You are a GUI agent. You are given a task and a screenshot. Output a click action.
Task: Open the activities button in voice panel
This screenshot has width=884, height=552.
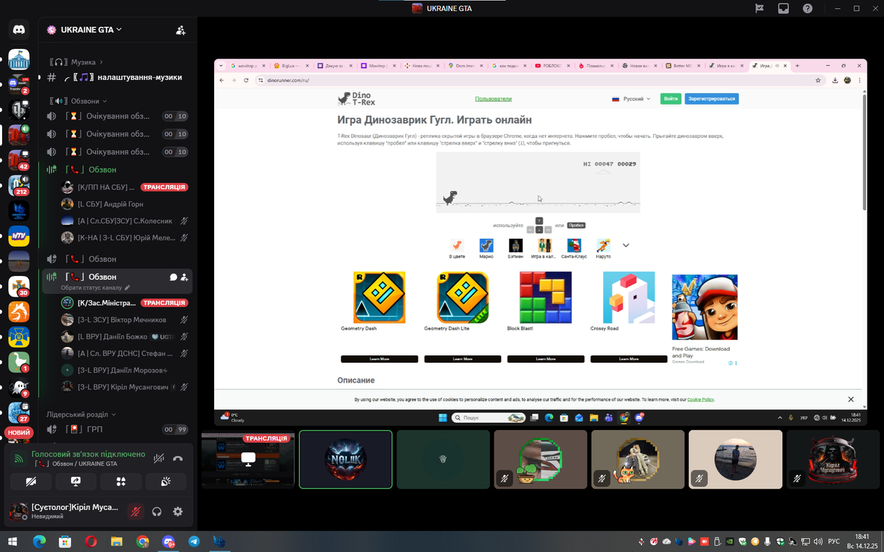pos(121,481)
